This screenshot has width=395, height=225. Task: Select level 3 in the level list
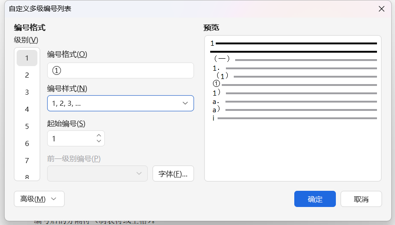click(x=27, y=92)
